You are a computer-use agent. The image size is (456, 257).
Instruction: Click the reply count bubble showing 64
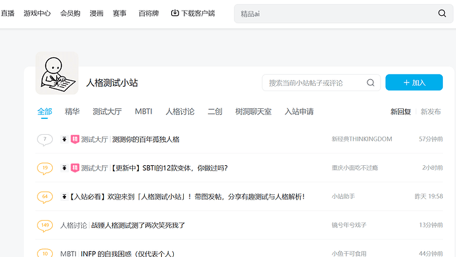[45, 197]
